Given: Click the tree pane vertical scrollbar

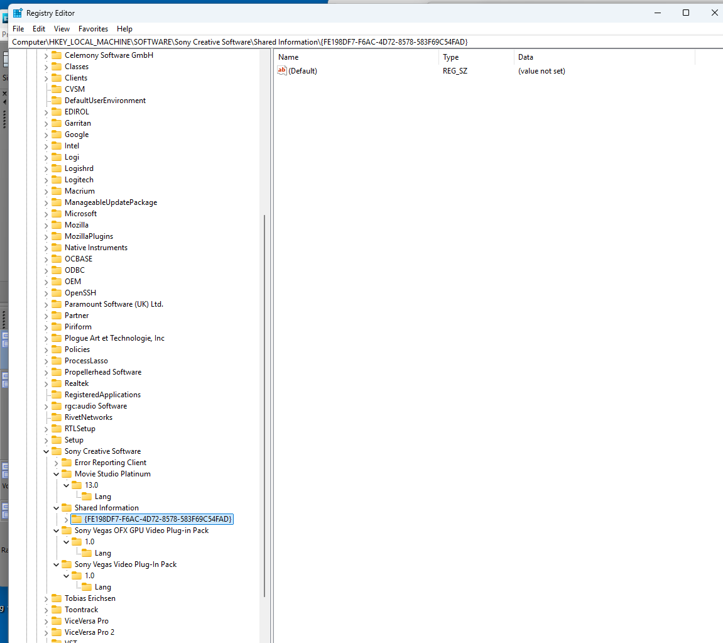Looking at the screenshot, I should [x=264, y=406].
